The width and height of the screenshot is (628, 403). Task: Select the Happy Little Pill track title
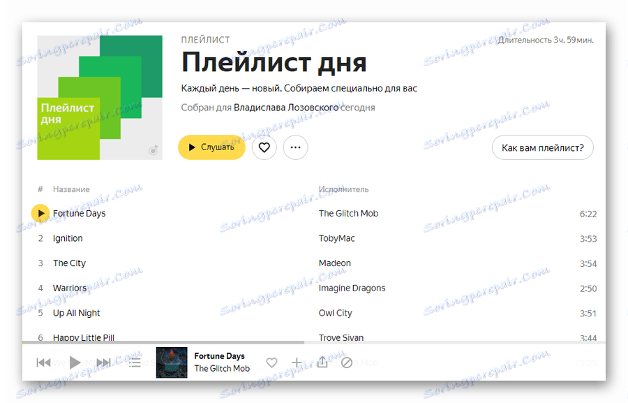[84, 337]
